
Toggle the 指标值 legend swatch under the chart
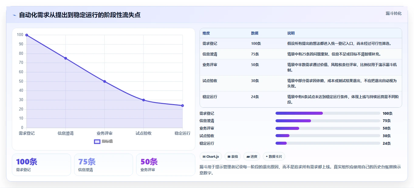[x=97, y=141]
